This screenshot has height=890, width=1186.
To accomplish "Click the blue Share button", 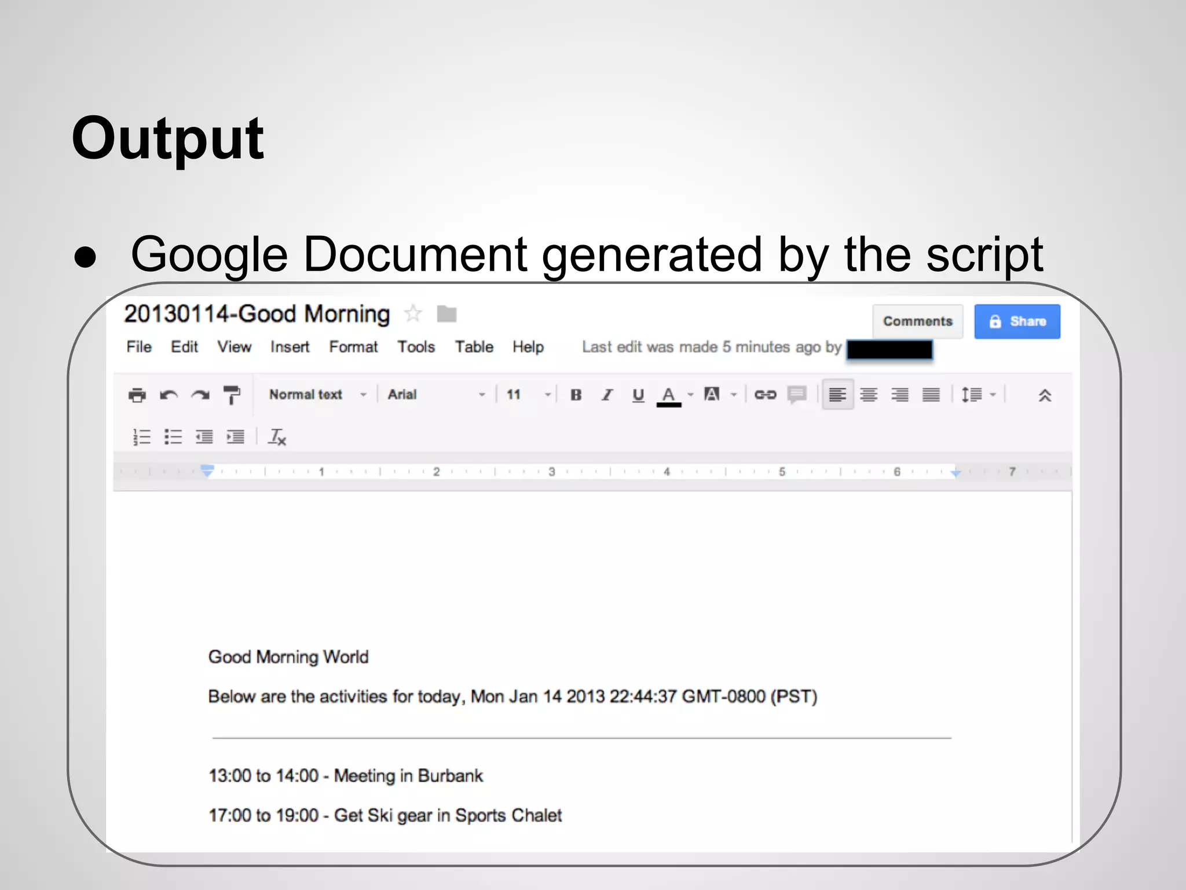I will point(1017,321).
